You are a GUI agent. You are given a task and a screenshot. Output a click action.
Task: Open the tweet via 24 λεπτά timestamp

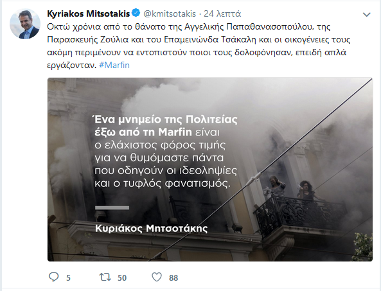(222, 13)
